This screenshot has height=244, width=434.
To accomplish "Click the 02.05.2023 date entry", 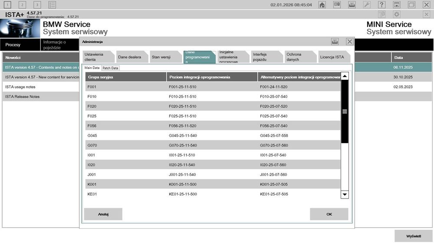I will (403, 87).
